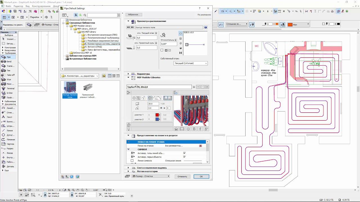Expand the 'Параметры' section
This screenshot has width=360, height=202.
pyautogui.click(x=128, y=74)
